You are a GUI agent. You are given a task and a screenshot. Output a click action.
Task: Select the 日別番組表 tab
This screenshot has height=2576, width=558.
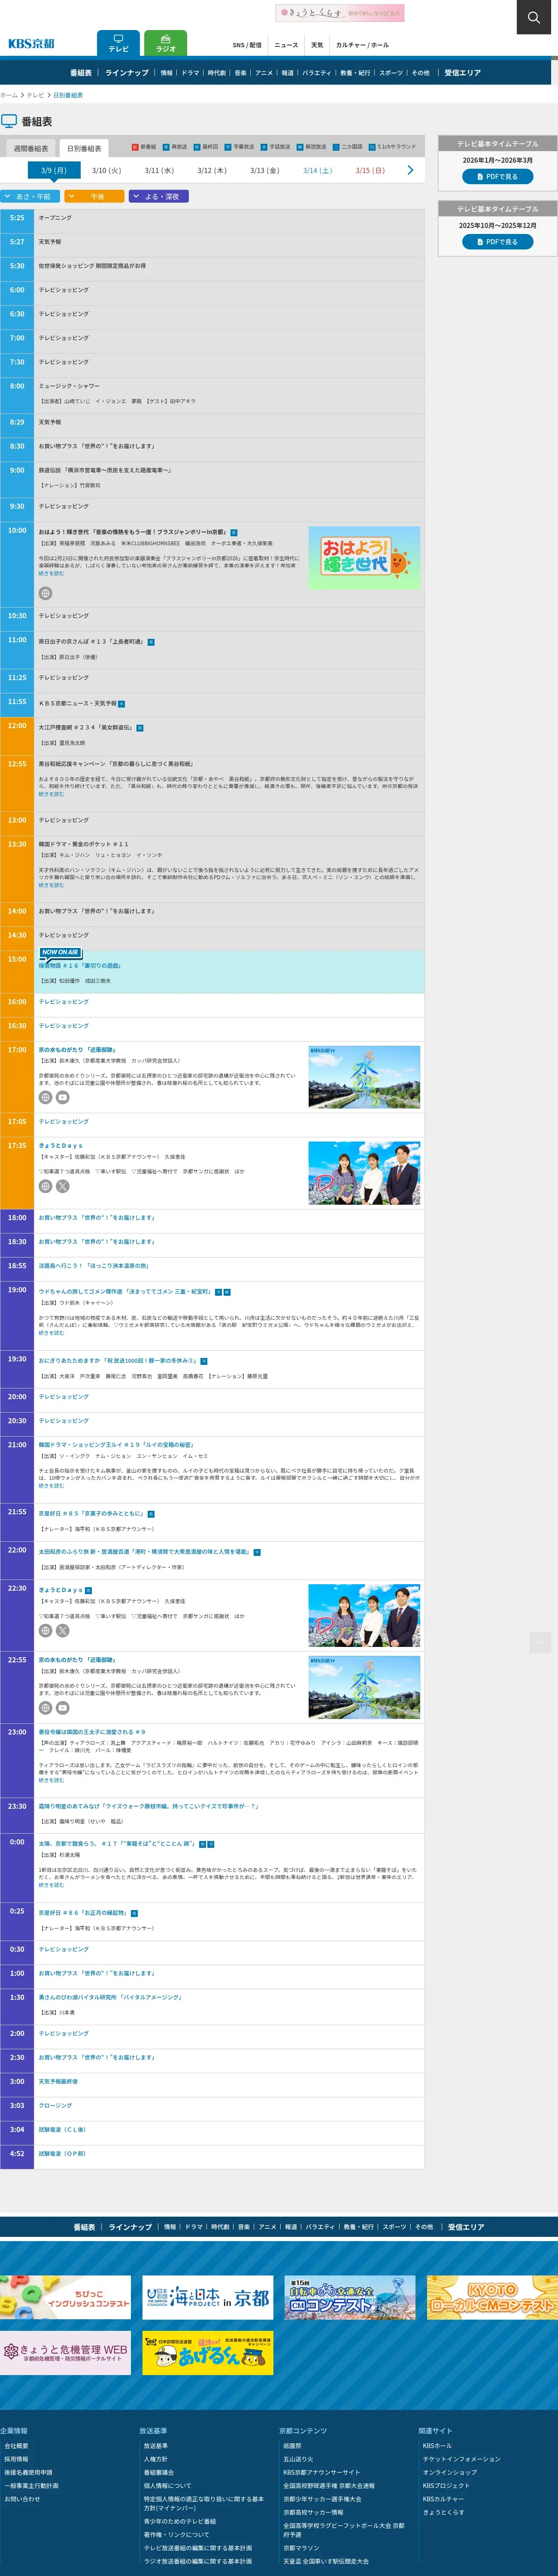click(x=84, y=149)
